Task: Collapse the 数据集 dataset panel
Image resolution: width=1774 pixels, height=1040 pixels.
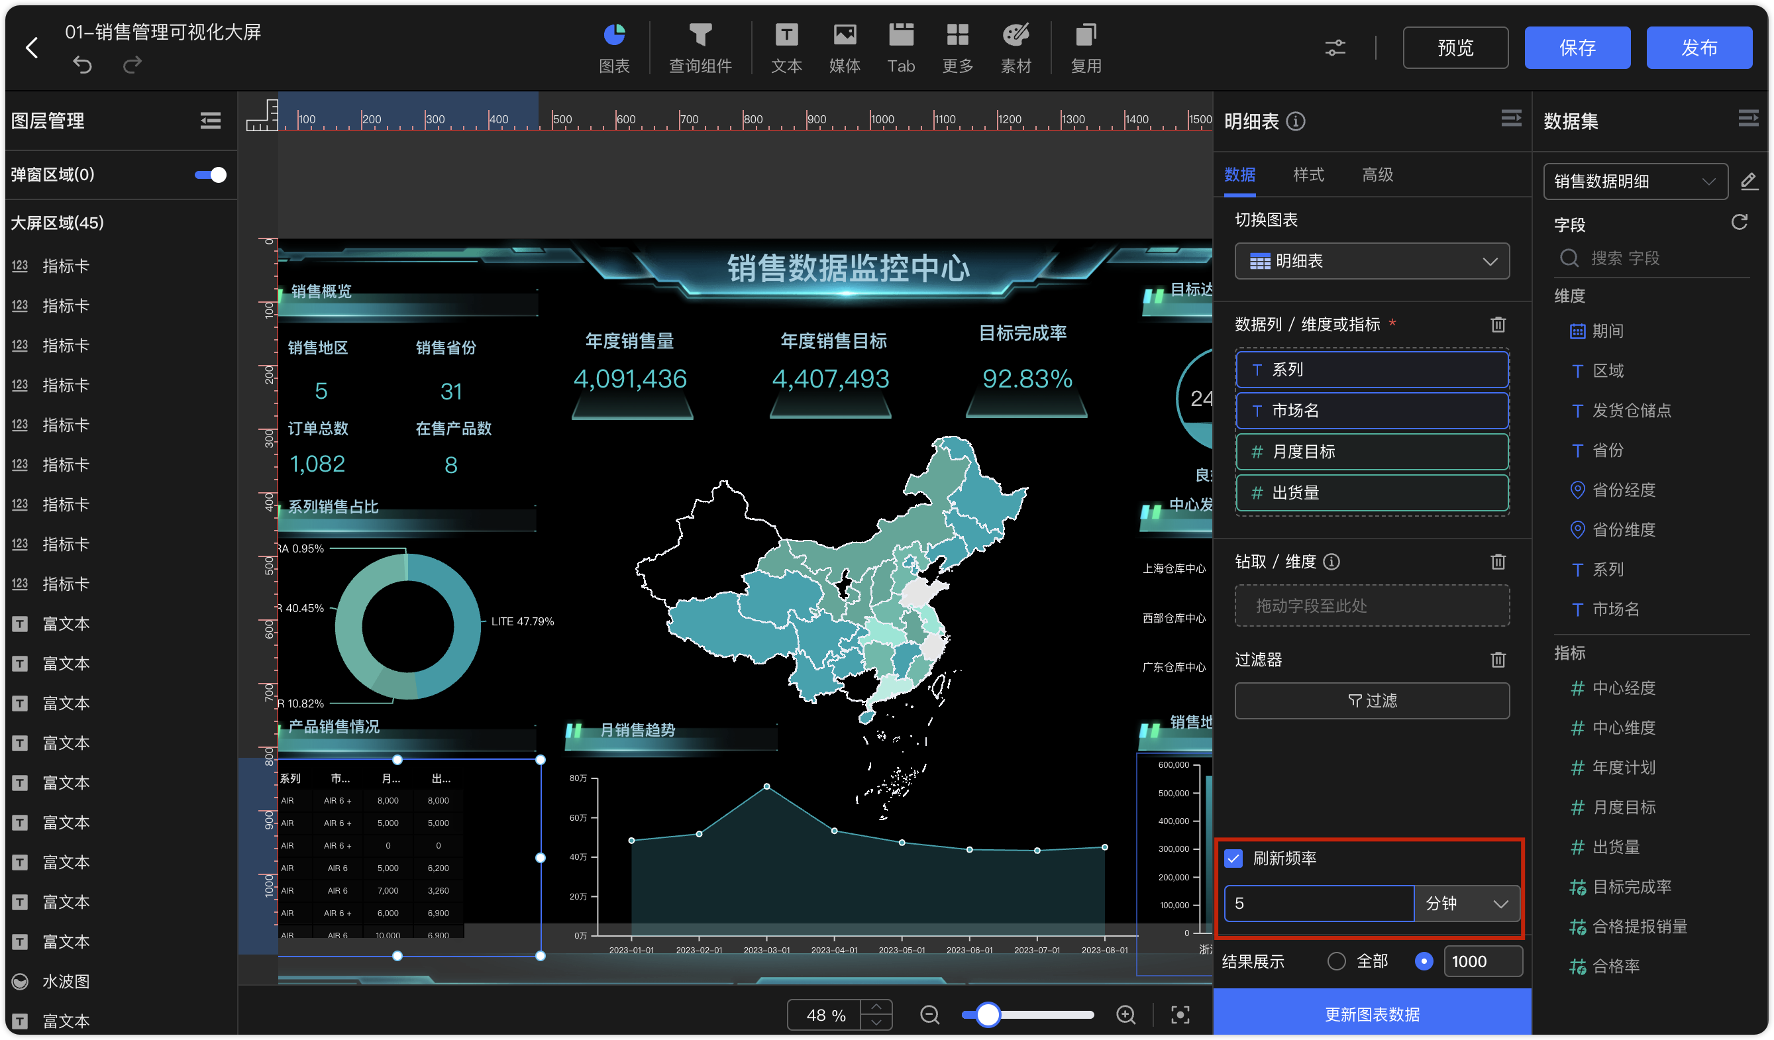Action: tap(1748, 119)
